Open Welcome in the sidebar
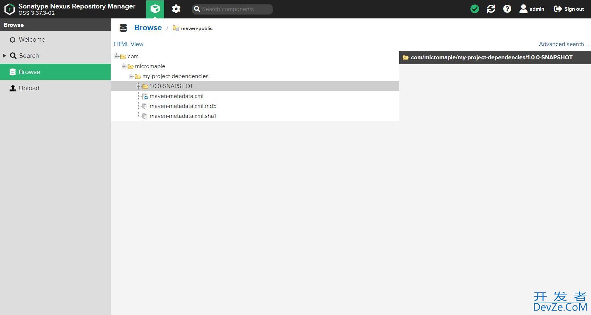 55,39
